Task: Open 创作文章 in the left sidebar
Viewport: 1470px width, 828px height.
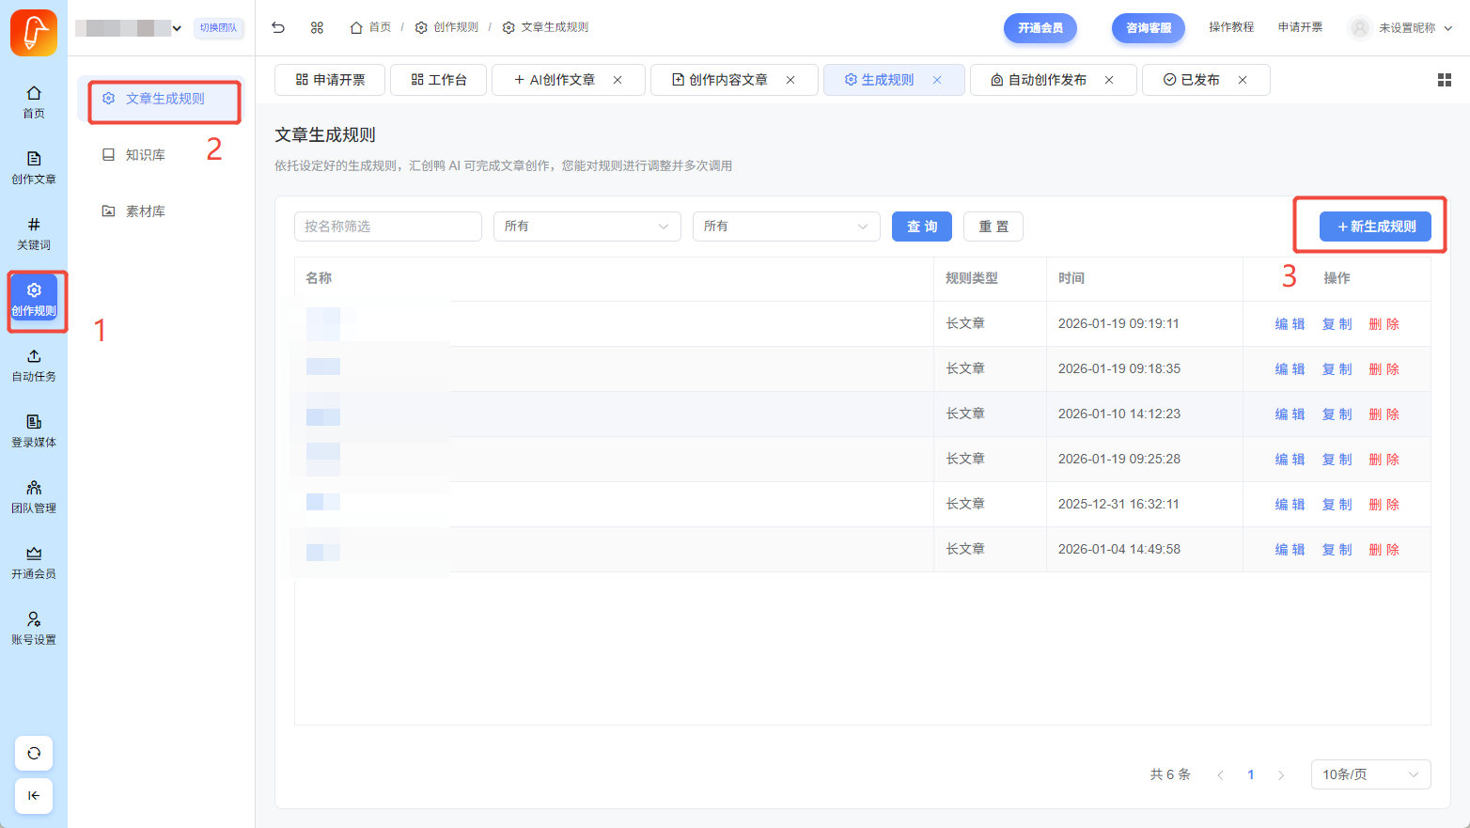Action: (34, 167)
